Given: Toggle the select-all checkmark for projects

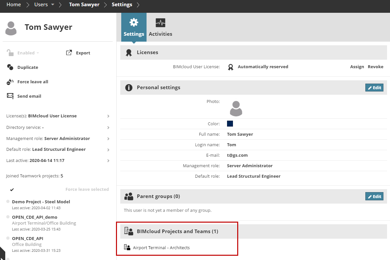Looking at the screenshot, I should 12,190.
